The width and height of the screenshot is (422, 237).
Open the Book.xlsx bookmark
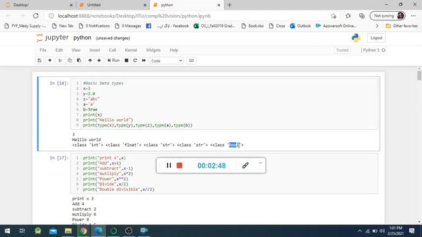tap(253, 26)
